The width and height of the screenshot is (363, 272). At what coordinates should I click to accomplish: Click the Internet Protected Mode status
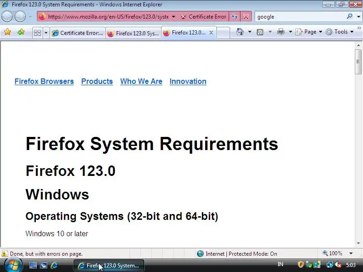[x=237, y=254]
